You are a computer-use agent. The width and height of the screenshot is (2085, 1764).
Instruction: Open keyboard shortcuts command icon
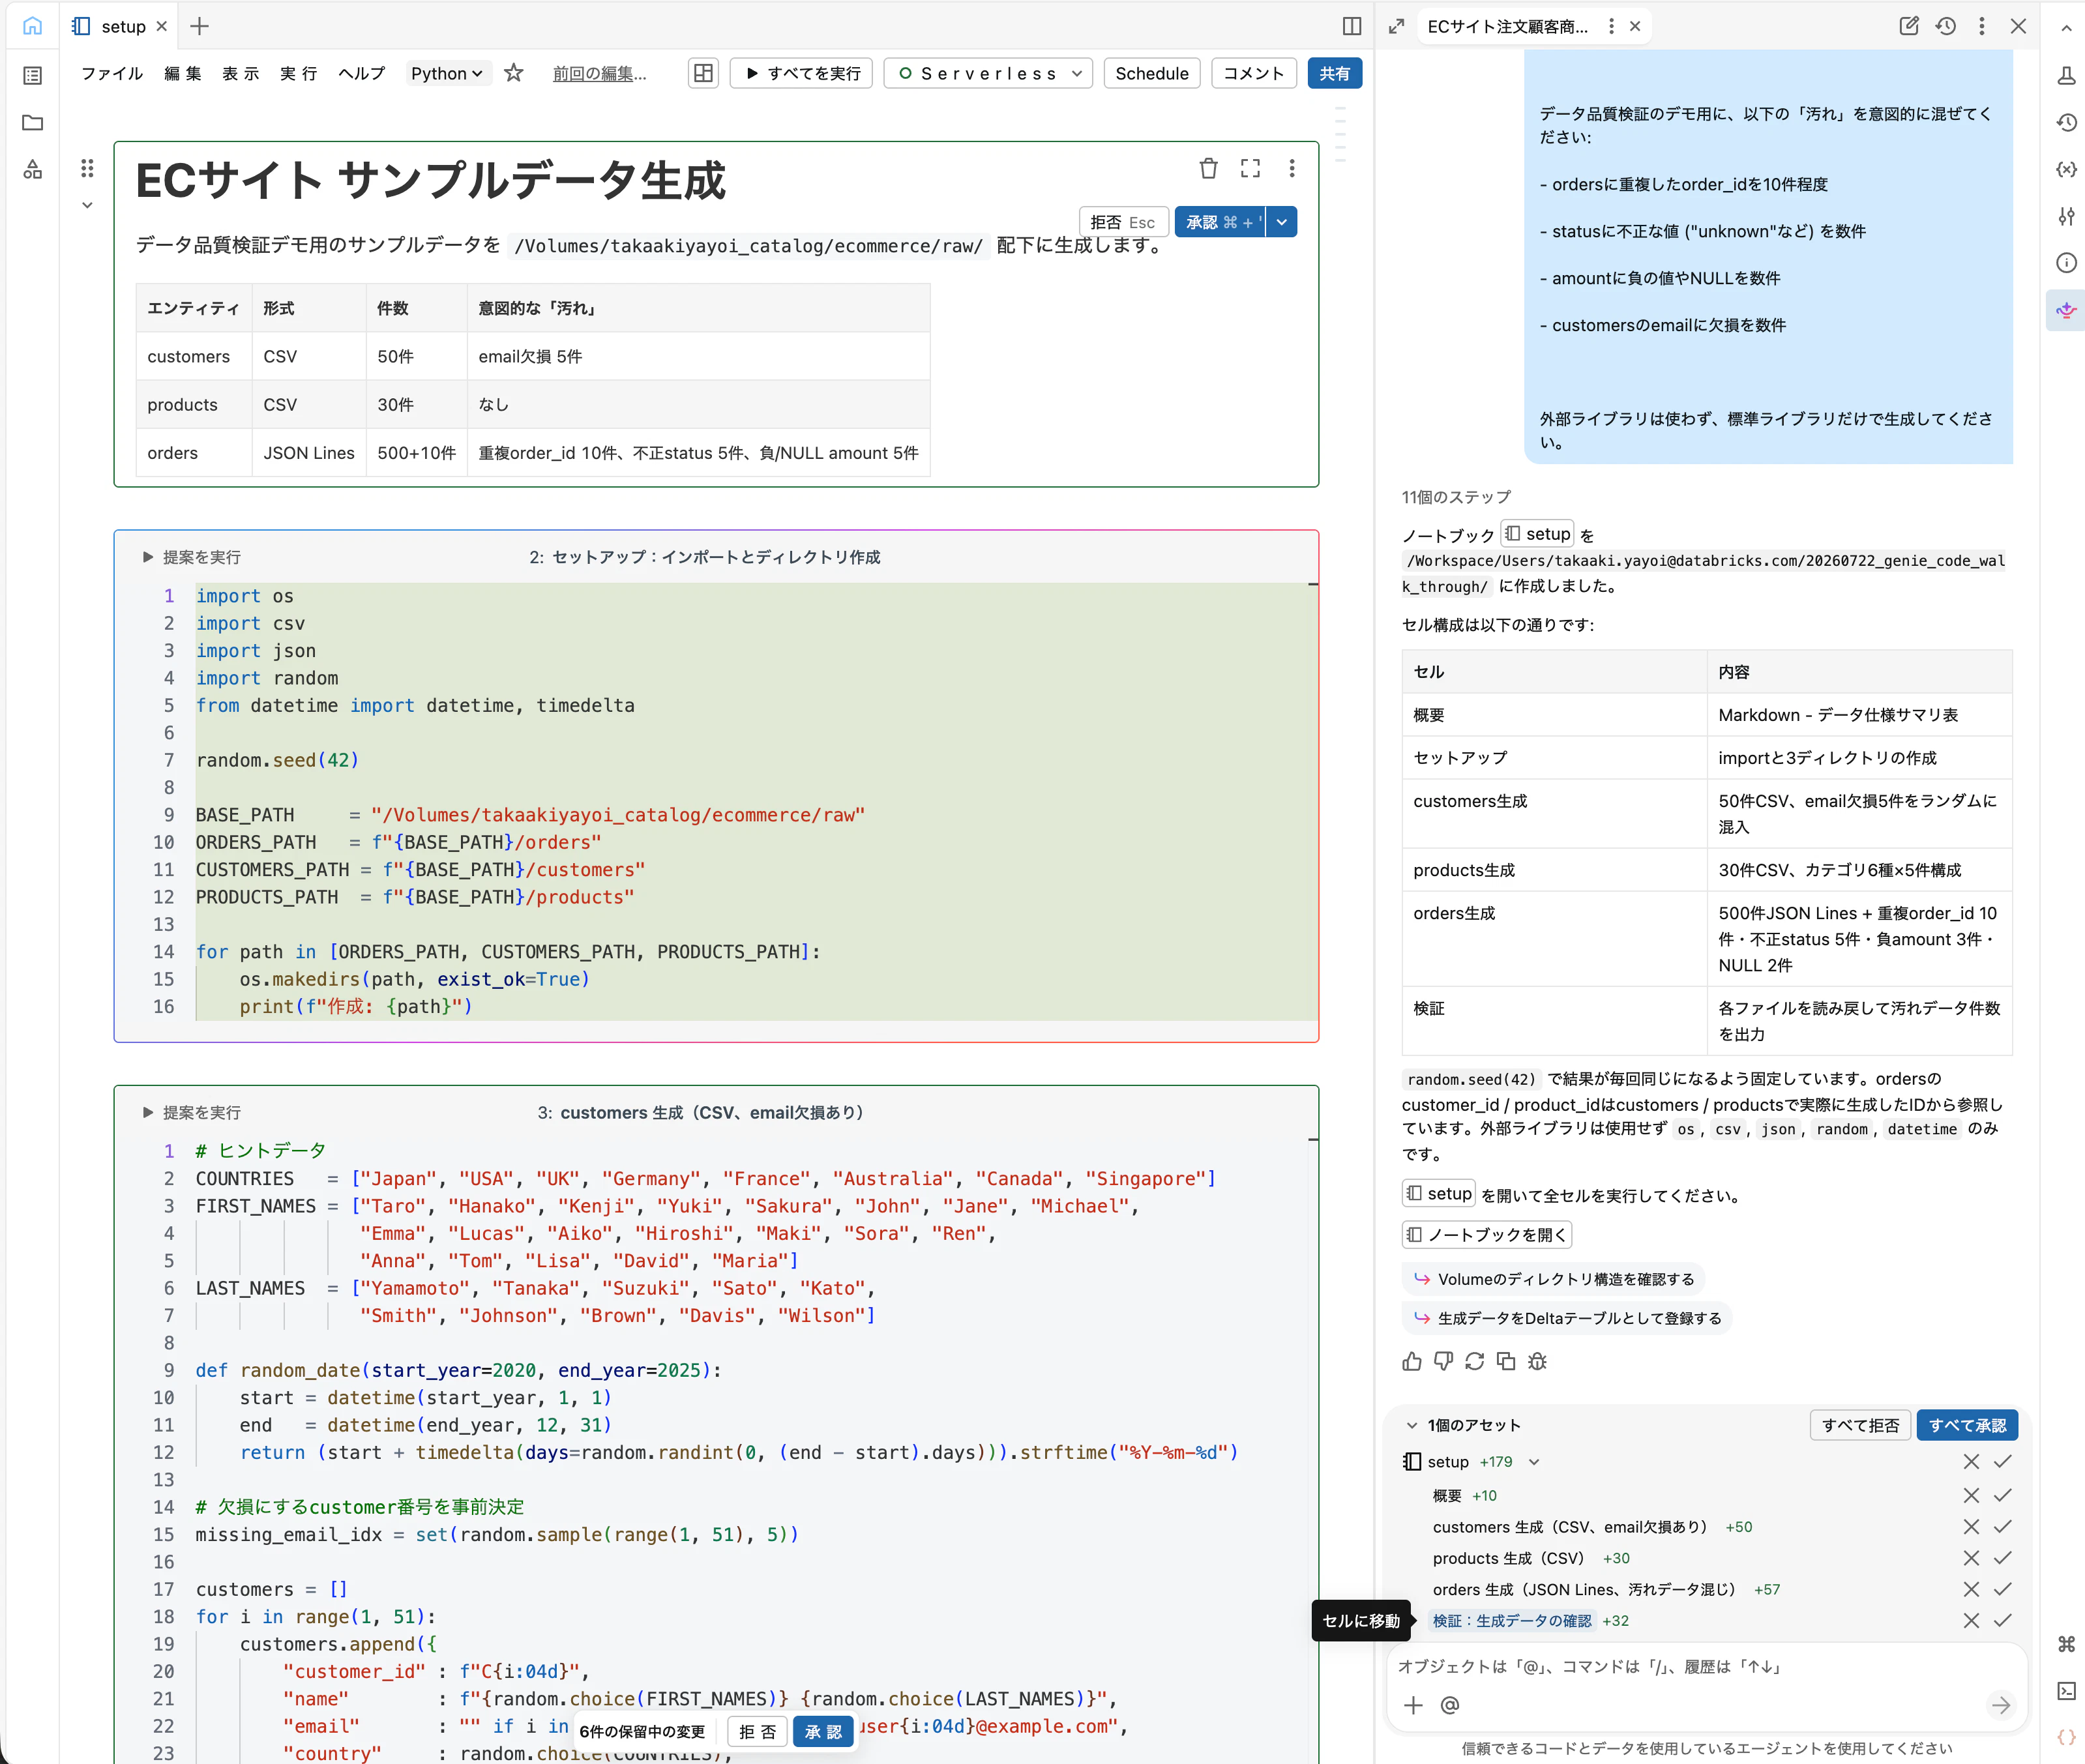(x=2066, y=1644)
